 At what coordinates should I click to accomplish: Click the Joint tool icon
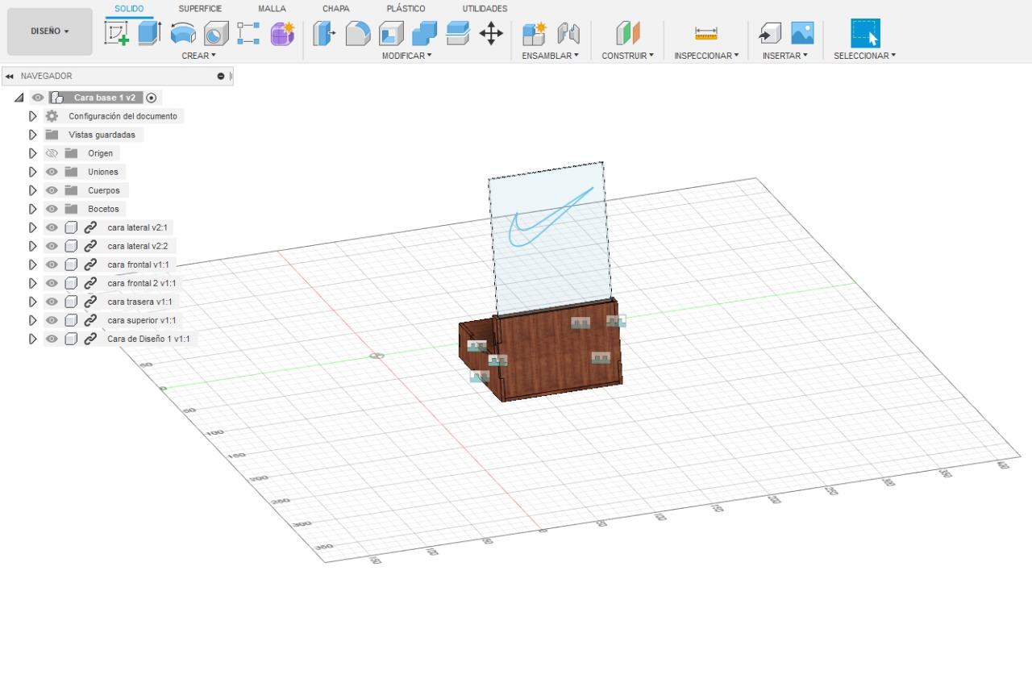point(568,33)
